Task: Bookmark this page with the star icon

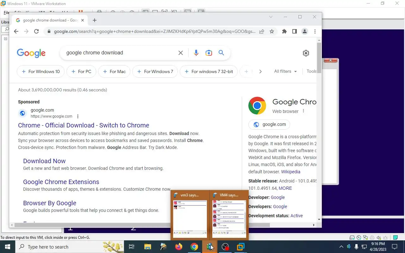Action: pyautogui.click(x=271, y=31)
